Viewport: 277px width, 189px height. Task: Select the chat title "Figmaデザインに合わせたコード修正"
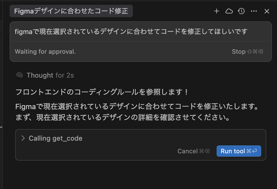coord(71,11)
